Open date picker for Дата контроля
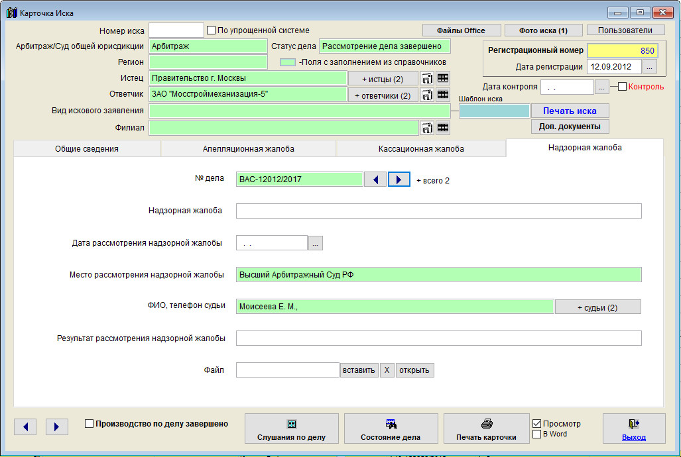Screen dimensions: 681x457 click(x=601, y=87)
